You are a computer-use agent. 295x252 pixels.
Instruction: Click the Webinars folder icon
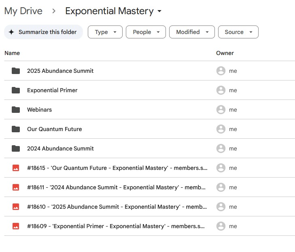(x=16, y=110)
